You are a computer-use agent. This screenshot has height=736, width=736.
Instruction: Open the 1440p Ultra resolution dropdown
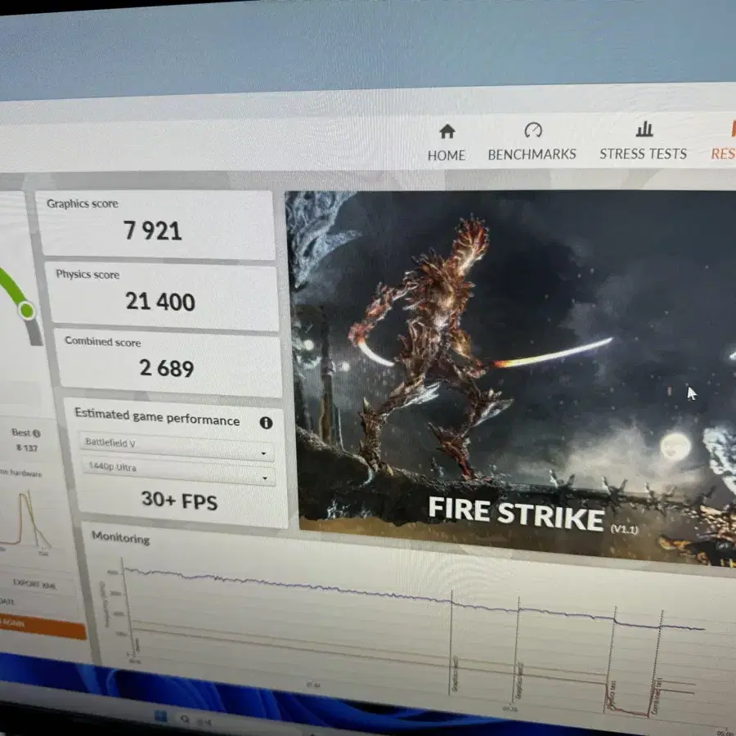(x=178, y=471)
